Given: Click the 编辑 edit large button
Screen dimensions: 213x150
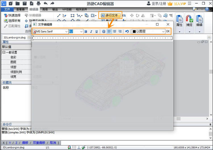Looking at the screenshot, I should click(199, 21).
